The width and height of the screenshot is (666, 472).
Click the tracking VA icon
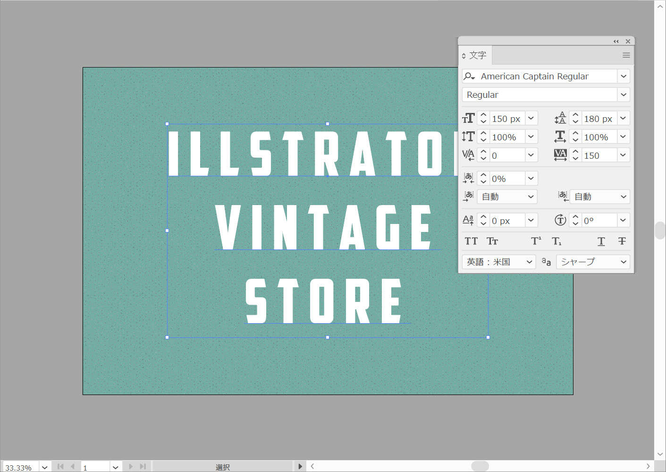[560, 155]
